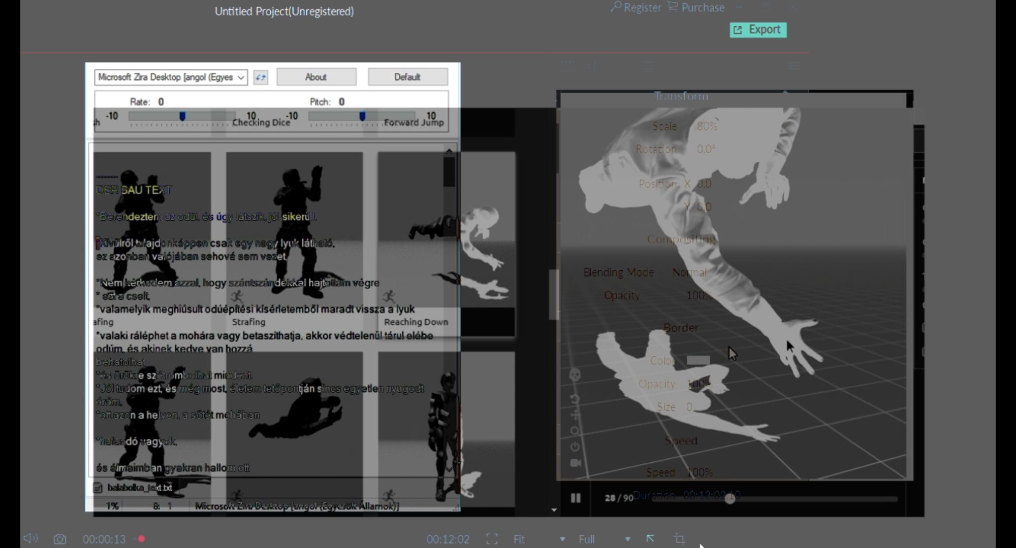
Task: Click the Forward Jump animation label
Action: pyautogui.click(x=414, y=122)
